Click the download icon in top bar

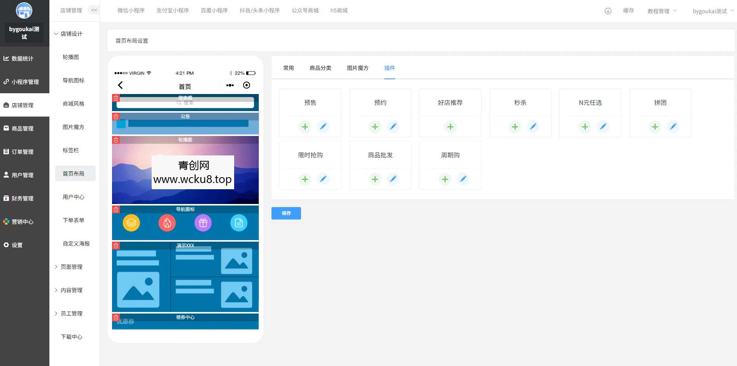[x=607, y=11]
